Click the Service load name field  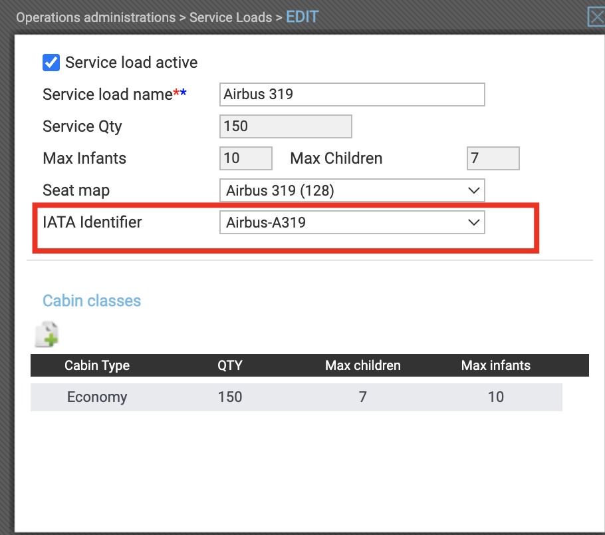352,94
